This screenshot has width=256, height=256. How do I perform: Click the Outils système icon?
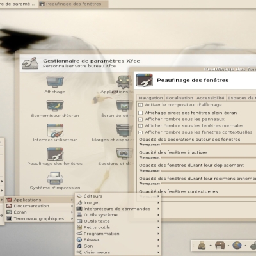click(x=79, y=215)
